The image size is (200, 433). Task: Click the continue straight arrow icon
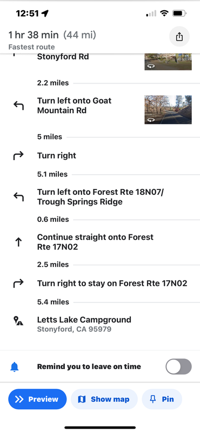click(x=18, y=242)
